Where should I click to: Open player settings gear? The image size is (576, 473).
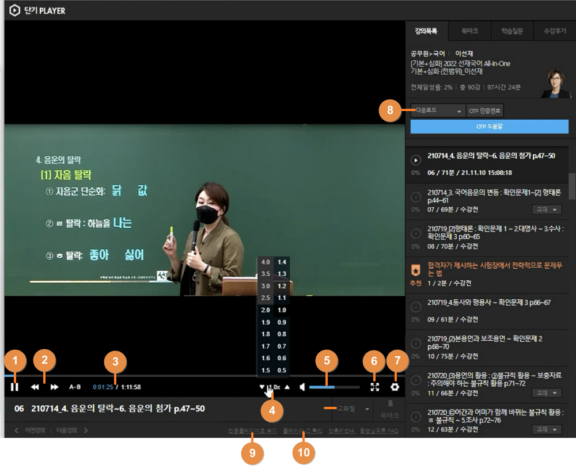coord(395,387)
